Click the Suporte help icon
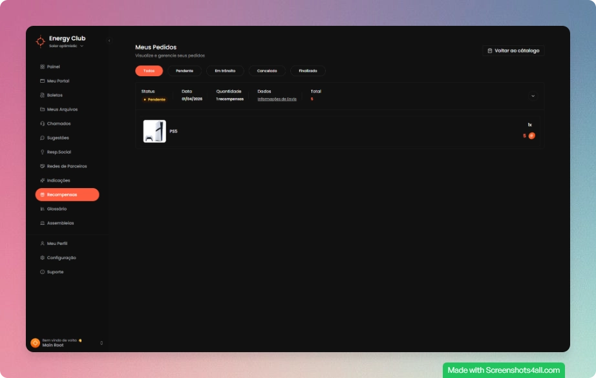The image size is (596, 378). click(42, 272)
